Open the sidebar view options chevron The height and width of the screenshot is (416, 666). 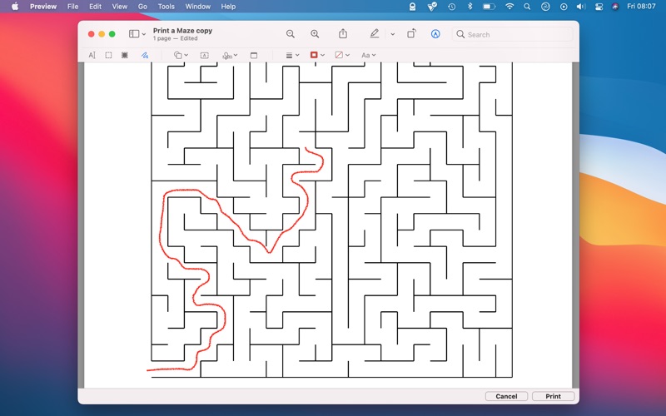[x=144, y=34]
